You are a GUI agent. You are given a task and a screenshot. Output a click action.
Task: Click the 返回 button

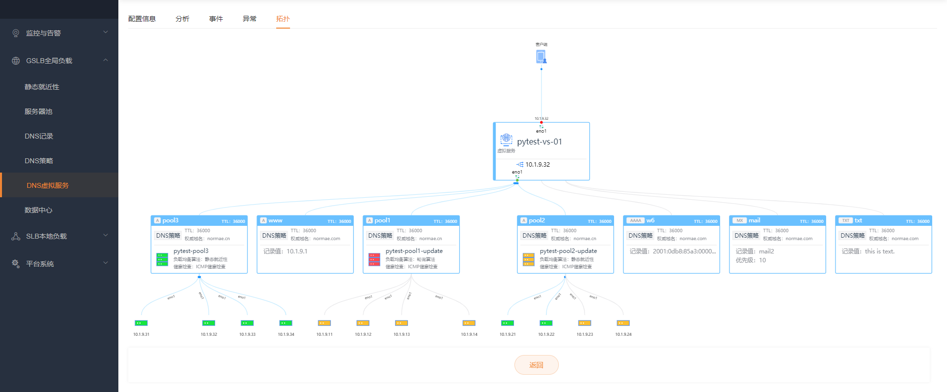[536, 365]
